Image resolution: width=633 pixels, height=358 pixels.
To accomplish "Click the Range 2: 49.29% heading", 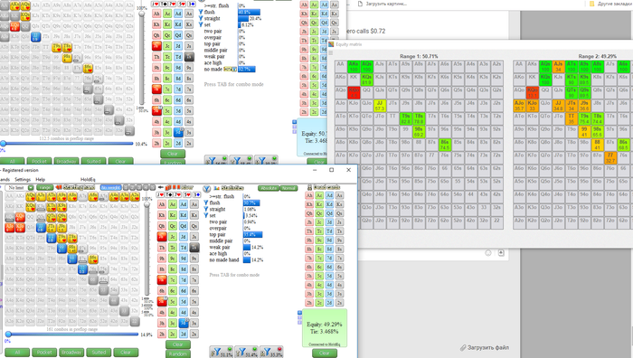I will 597,56.
